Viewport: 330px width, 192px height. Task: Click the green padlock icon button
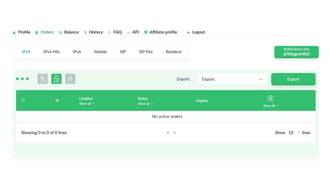[x=56, y=79]
